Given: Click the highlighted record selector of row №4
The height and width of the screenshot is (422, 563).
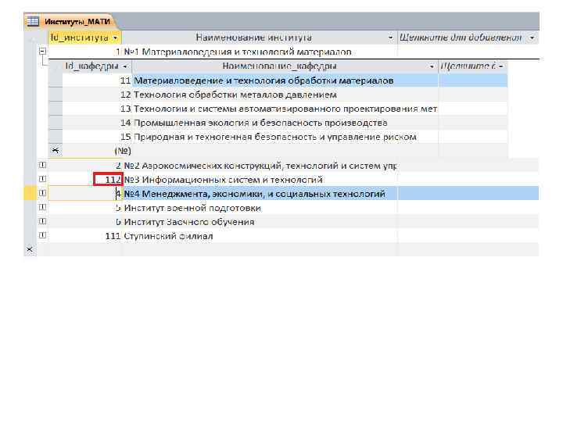Looking at the screenshot, I should click(30, 194).
